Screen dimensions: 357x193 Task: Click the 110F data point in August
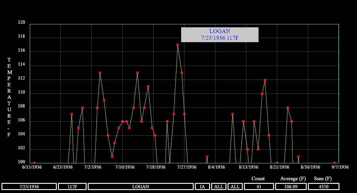262,94
